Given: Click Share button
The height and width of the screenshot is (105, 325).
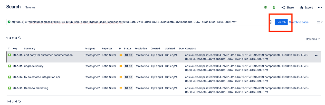Looking at the screenshot, I should pos(288,7).
